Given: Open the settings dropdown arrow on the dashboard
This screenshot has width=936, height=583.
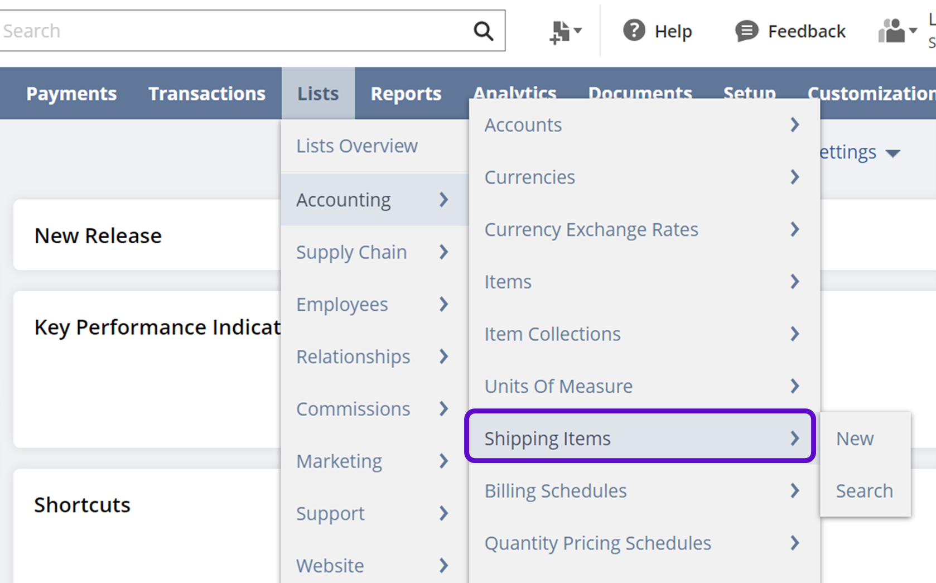Looking at the screenshot, I should pos(892,153).
